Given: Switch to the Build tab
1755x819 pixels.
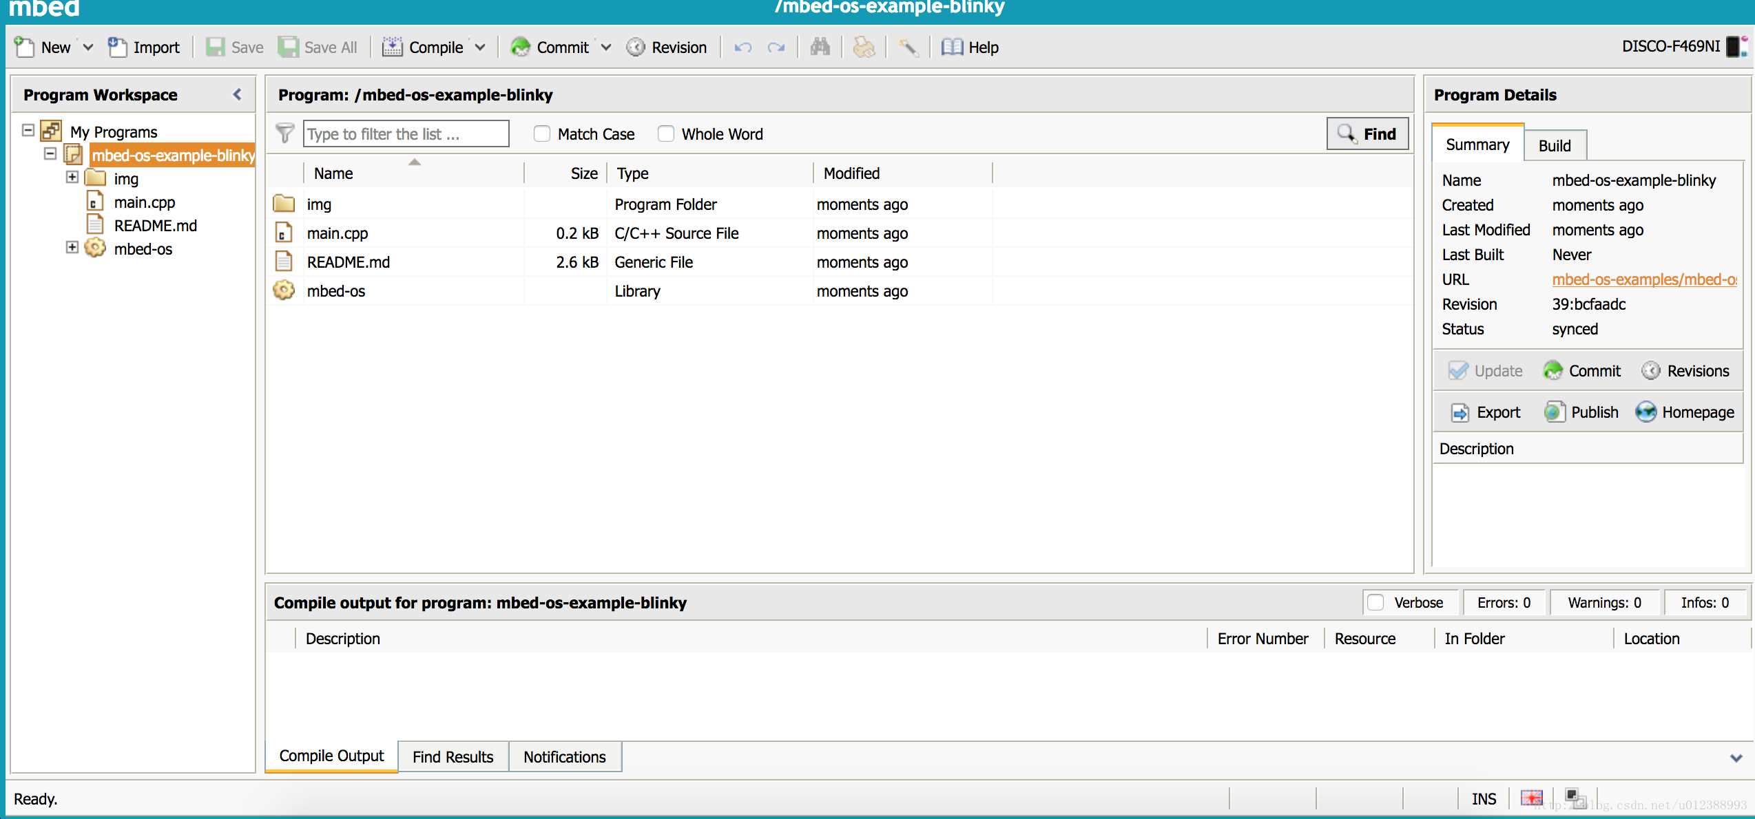Looking at the screenshot, I should pos(1555,146).
